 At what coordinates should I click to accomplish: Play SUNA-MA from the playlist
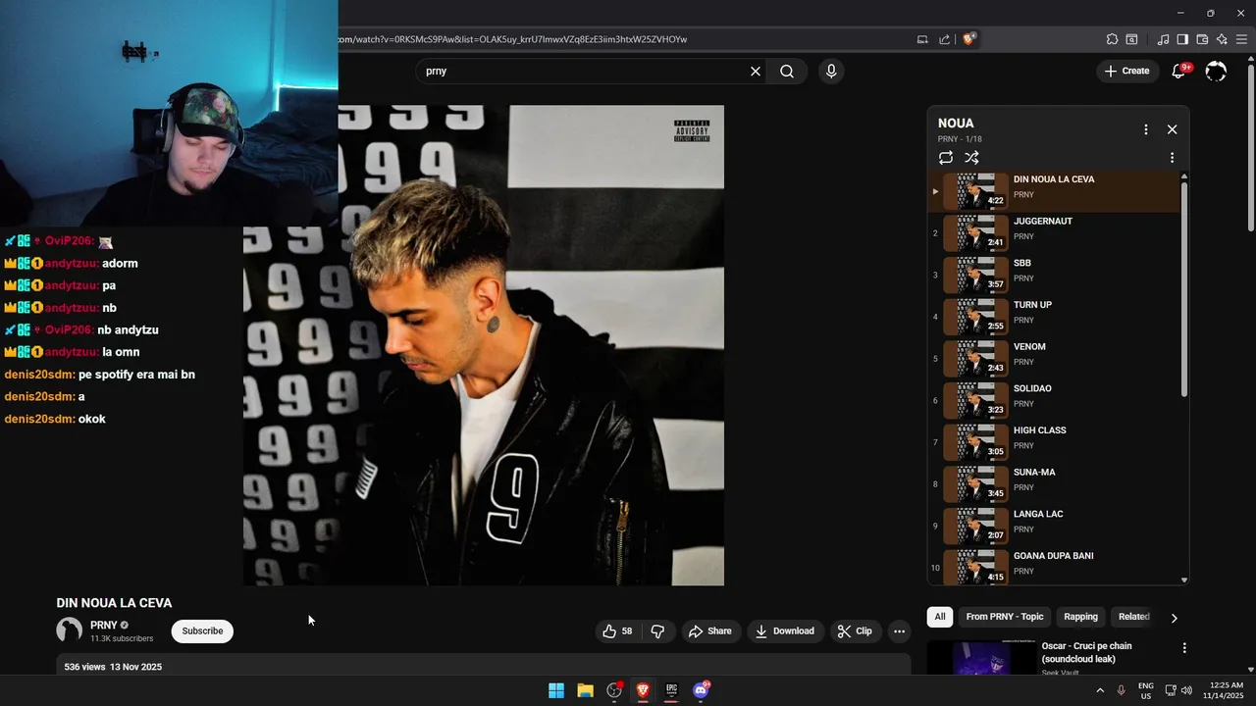coord(1055,484)
